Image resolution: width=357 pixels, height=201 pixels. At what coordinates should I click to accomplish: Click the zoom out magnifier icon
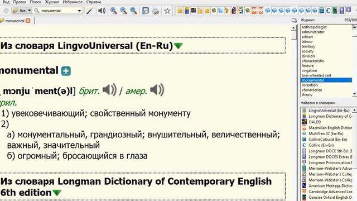click(123, 11)
